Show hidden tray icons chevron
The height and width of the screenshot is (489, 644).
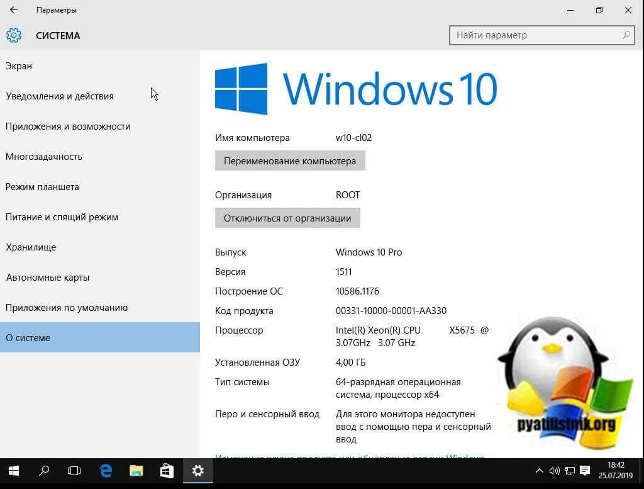[539, 471]
